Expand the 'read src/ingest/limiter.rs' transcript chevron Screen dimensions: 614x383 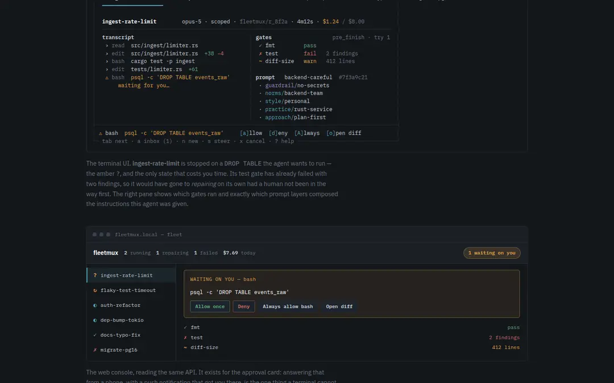[x=107, y=45]
